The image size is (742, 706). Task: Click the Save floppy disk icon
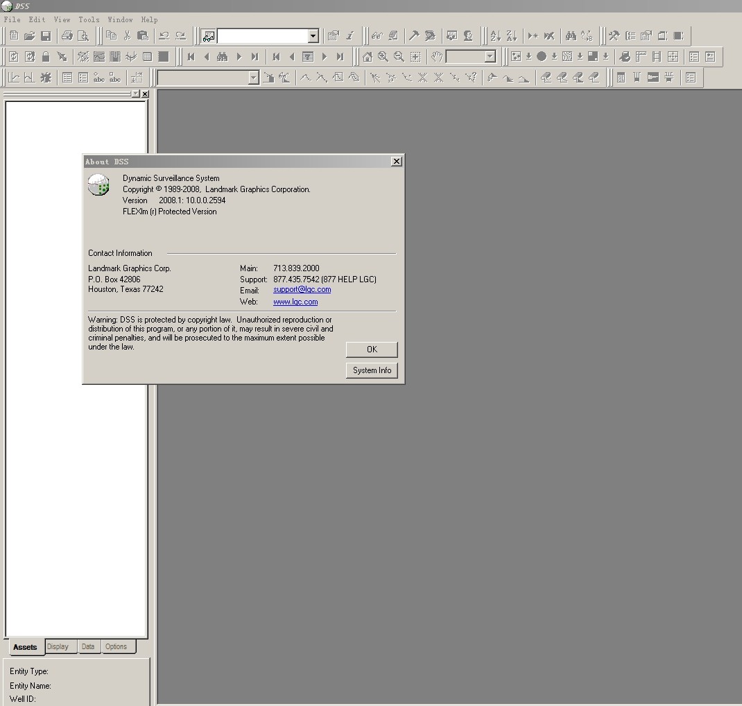tap(46, 36)
